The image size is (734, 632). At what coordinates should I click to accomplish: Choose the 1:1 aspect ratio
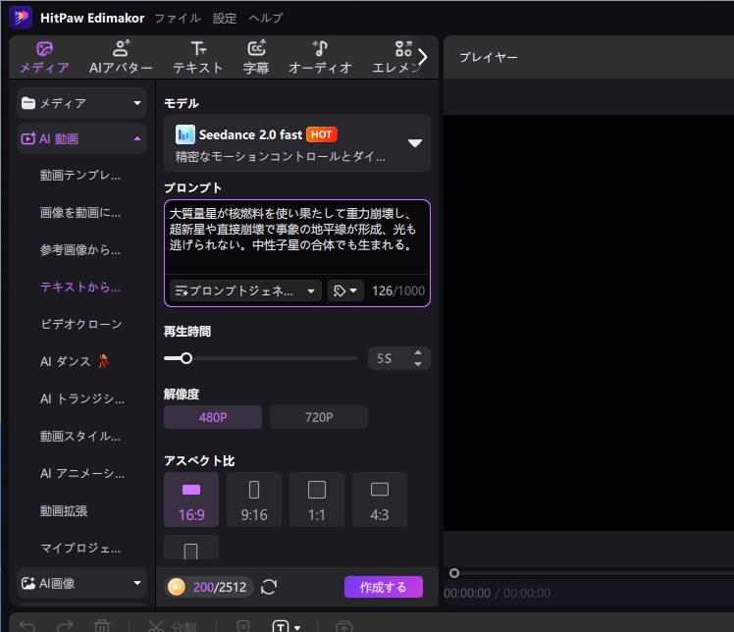coord(317,500)
